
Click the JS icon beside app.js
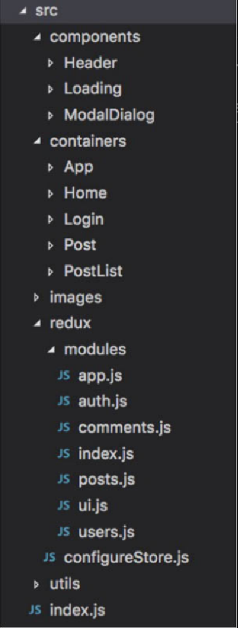pos(64,376)
